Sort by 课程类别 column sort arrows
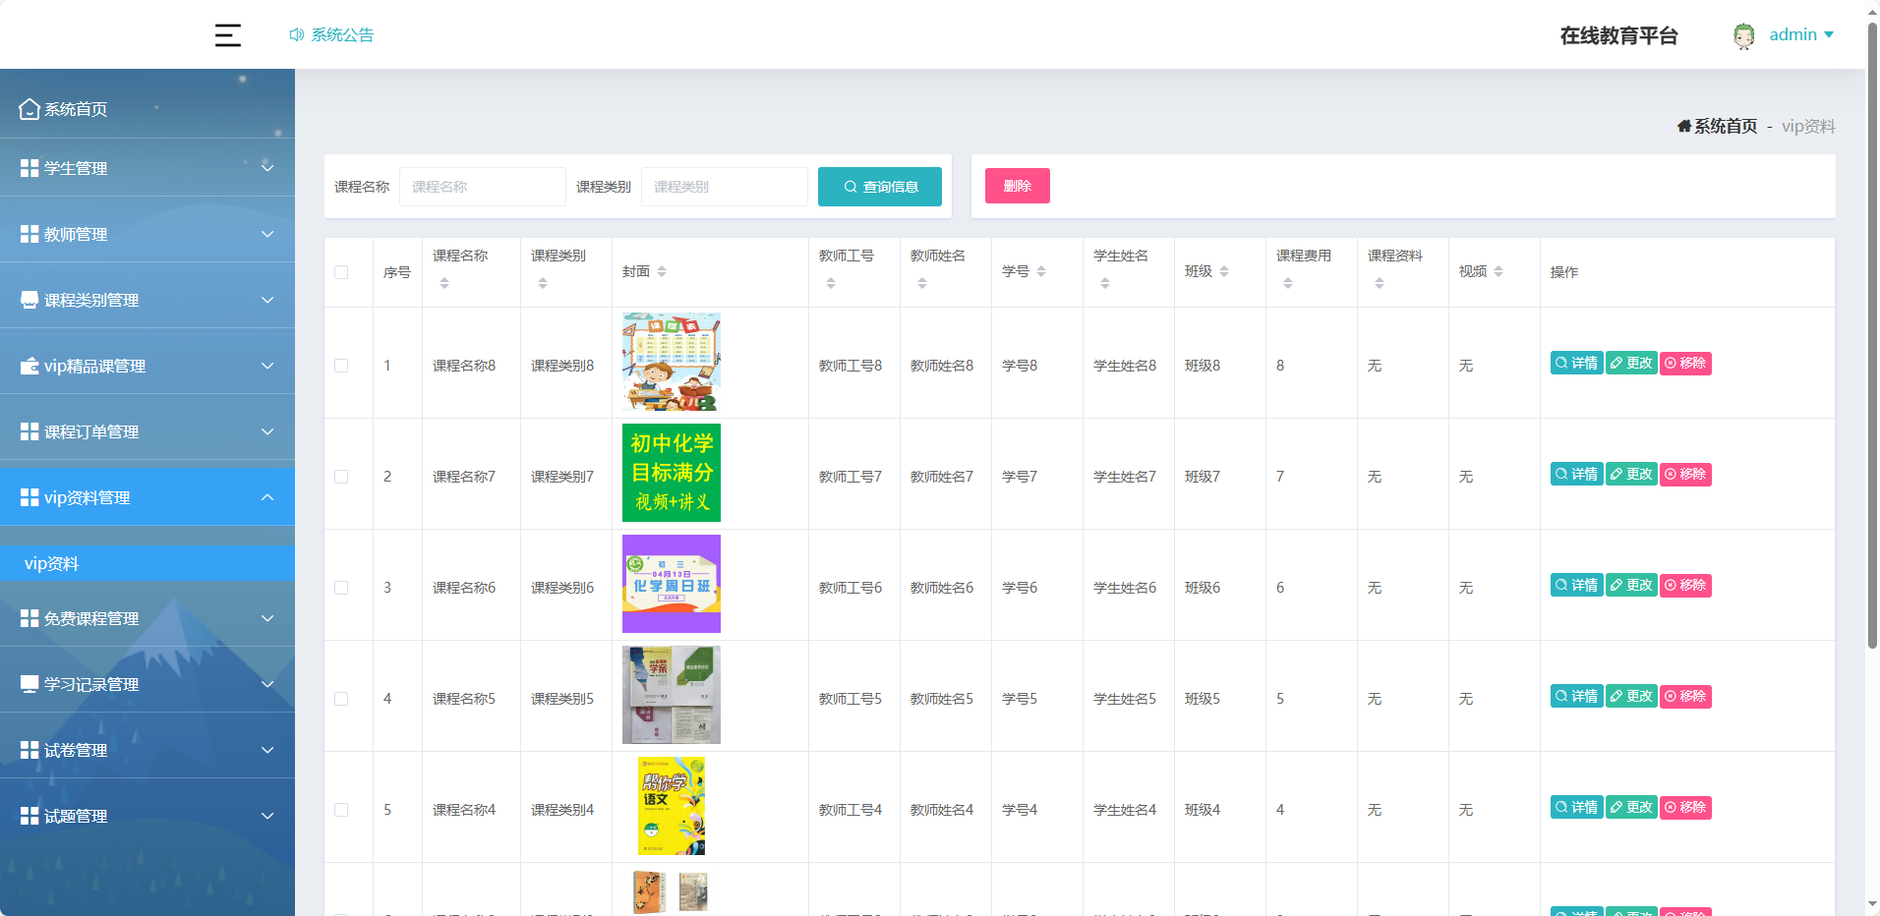 [543, 283]
